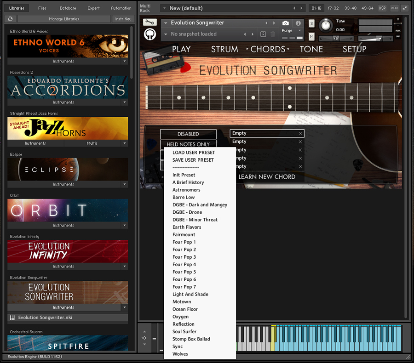The height and width of the screenshot is (363, 414).
Task: Expand Ethno World 6 library dropdown
Action: click(125, 61)
